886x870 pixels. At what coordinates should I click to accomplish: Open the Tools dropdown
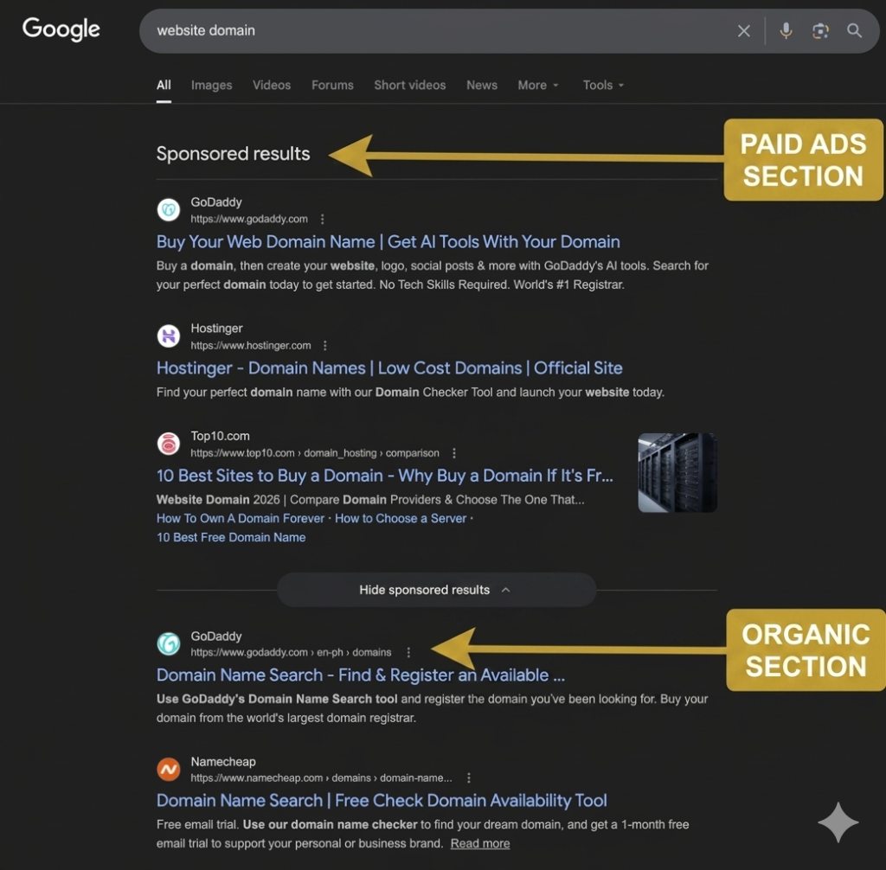603,86
